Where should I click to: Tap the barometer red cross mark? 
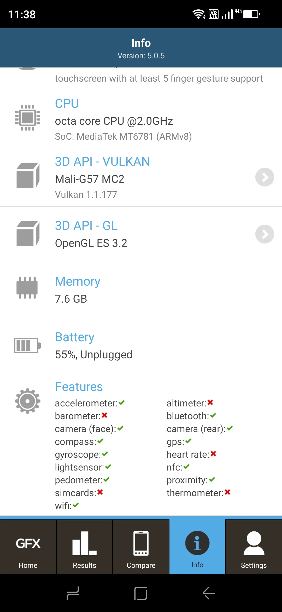(x=104, y=415)
